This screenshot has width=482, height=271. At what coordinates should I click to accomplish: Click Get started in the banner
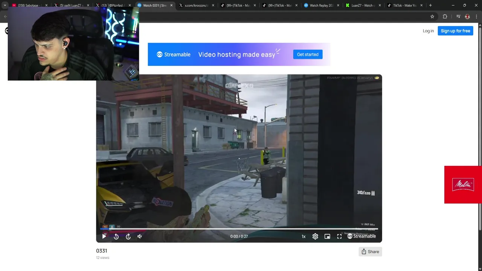pos(308,55)
